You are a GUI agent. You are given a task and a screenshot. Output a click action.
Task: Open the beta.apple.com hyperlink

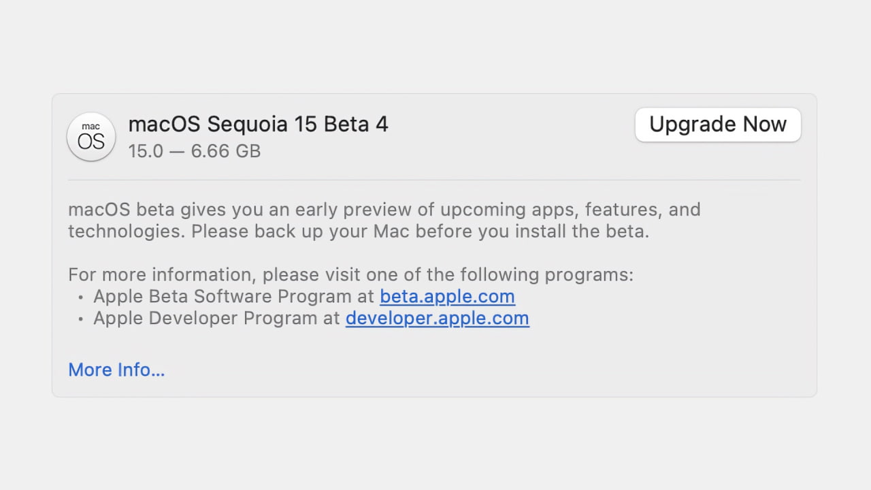[x=447, y=296]
